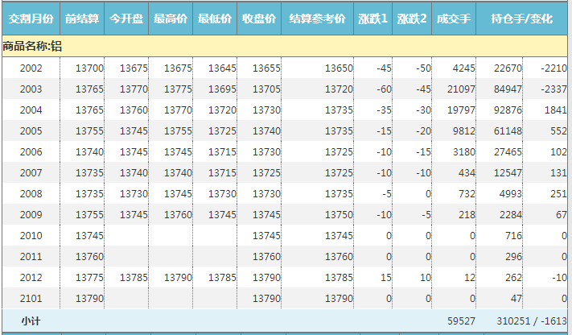This screenshot has height=335, width=572.
Task: Click the 持仓手/变化 column header
Action: pyautogui.click(x=524, y=18)
